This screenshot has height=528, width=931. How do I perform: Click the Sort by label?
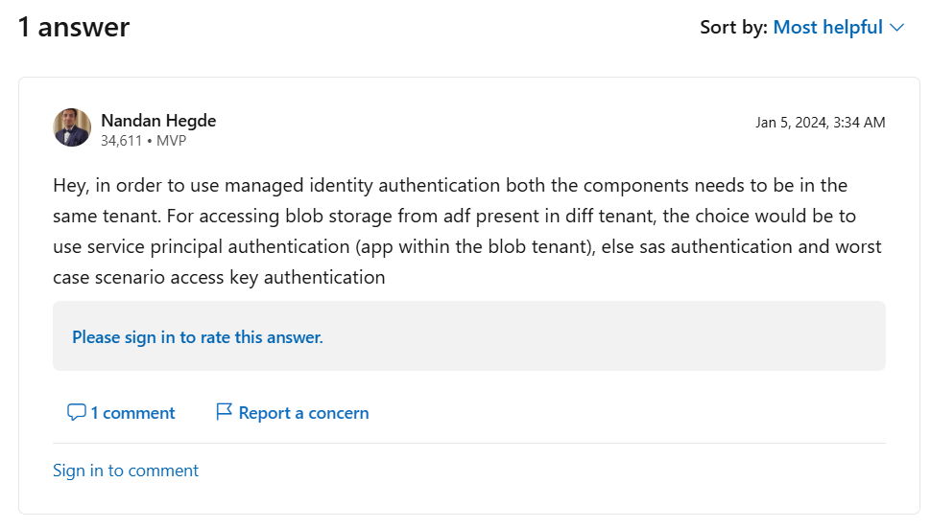733,27
